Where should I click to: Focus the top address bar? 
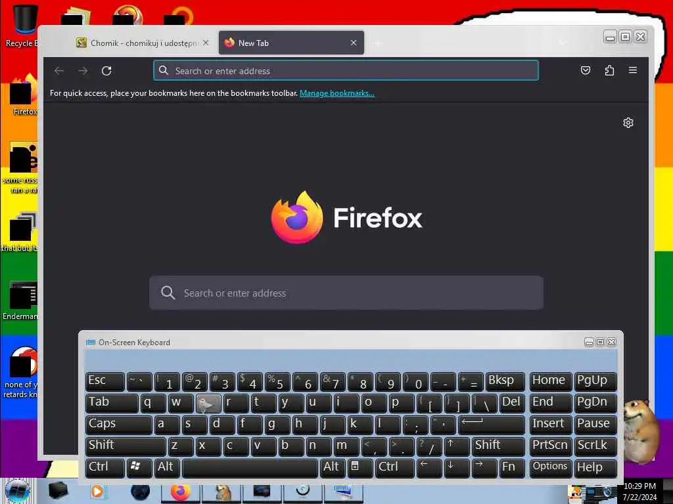346,71
